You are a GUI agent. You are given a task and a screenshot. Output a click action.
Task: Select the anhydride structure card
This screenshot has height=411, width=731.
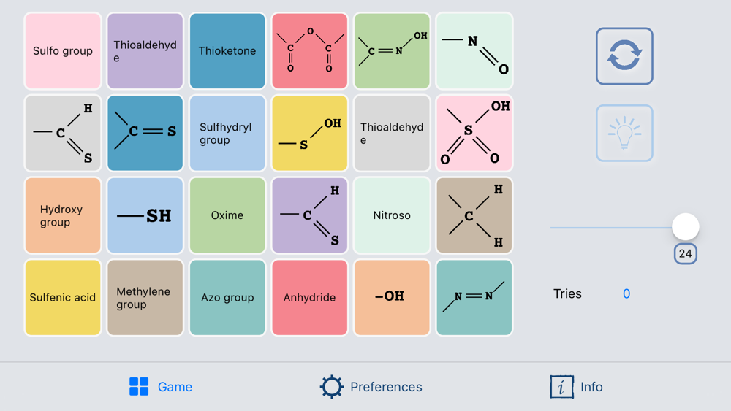309,50
